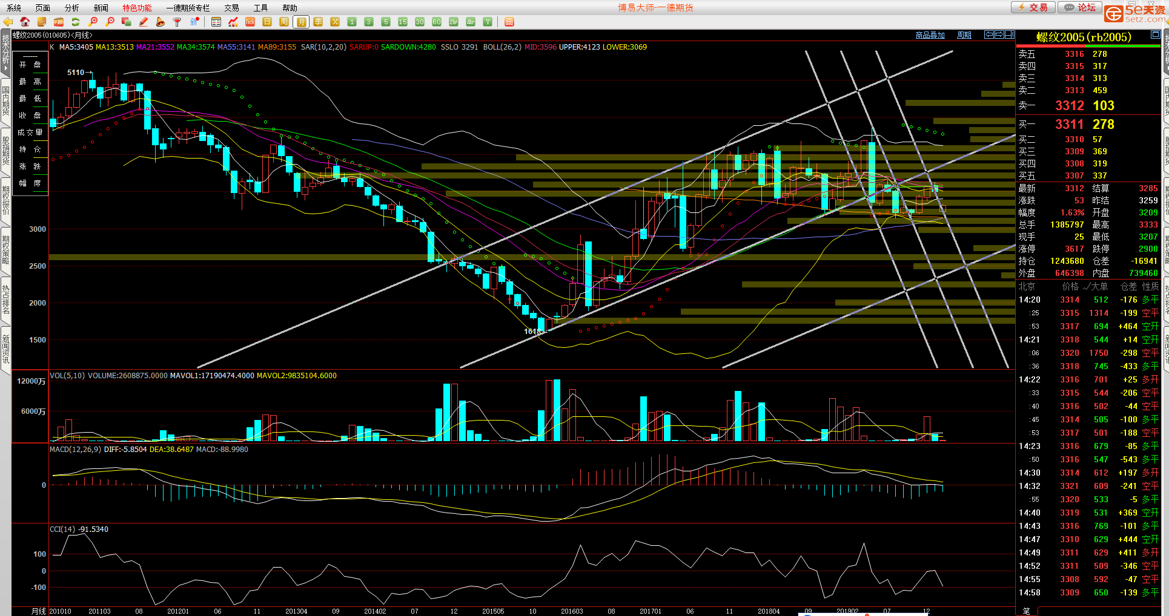This screenshot has height=616, width=1169.
Task: Click the orange X period icon
Action: [x=335, y=22]
